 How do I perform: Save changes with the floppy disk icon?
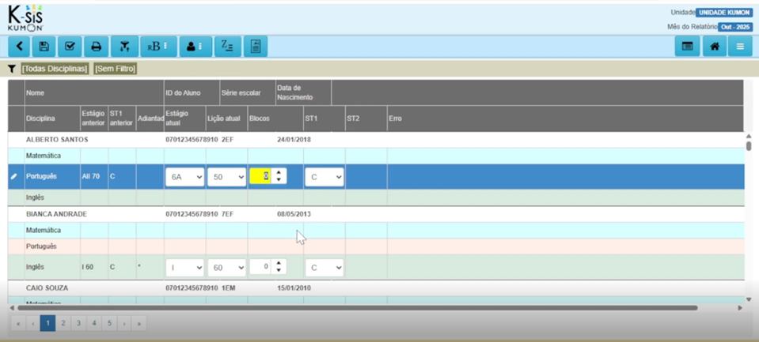(44, 47)
